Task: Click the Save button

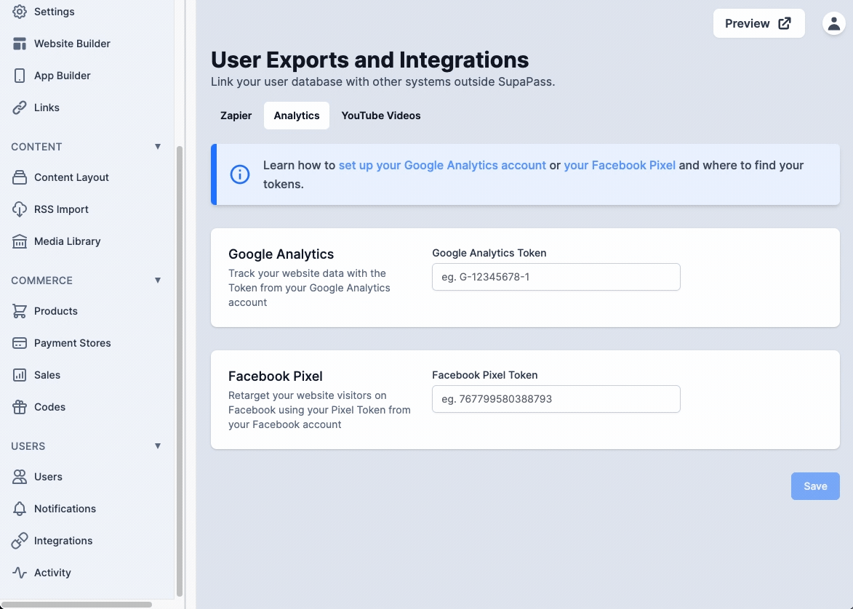Action: click(x=815, y=486)
